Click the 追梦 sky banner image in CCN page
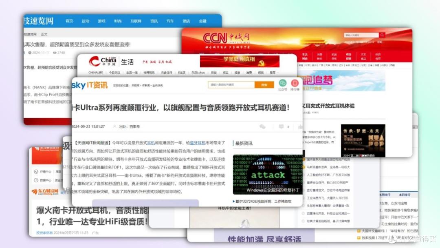440x248 pixels. pos(343,81)
